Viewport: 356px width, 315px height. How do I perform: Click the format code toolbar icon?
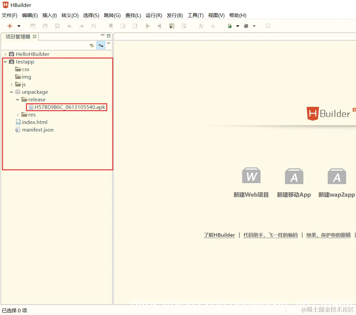(x=94, y=26)
